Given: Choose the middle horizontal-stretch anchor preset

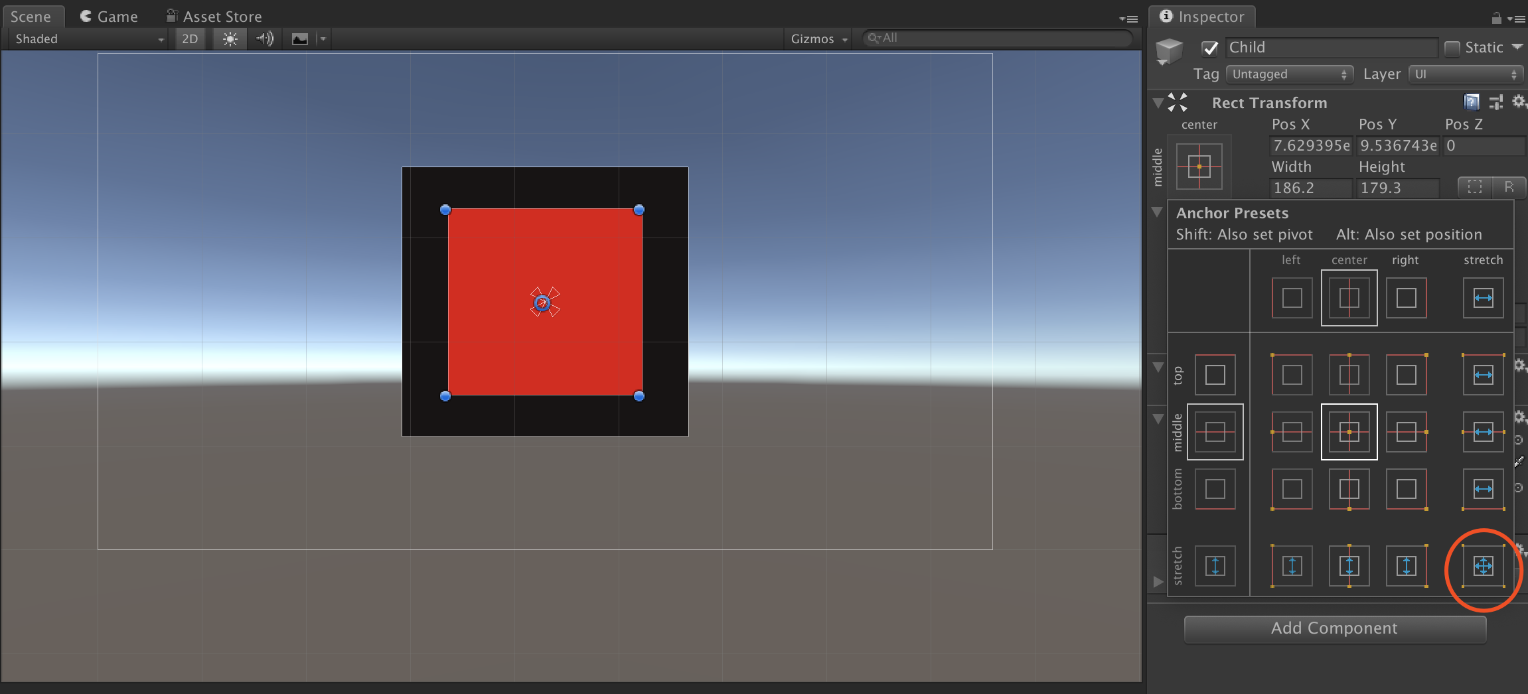Looking at the screenshot, I should (1483, 432).
